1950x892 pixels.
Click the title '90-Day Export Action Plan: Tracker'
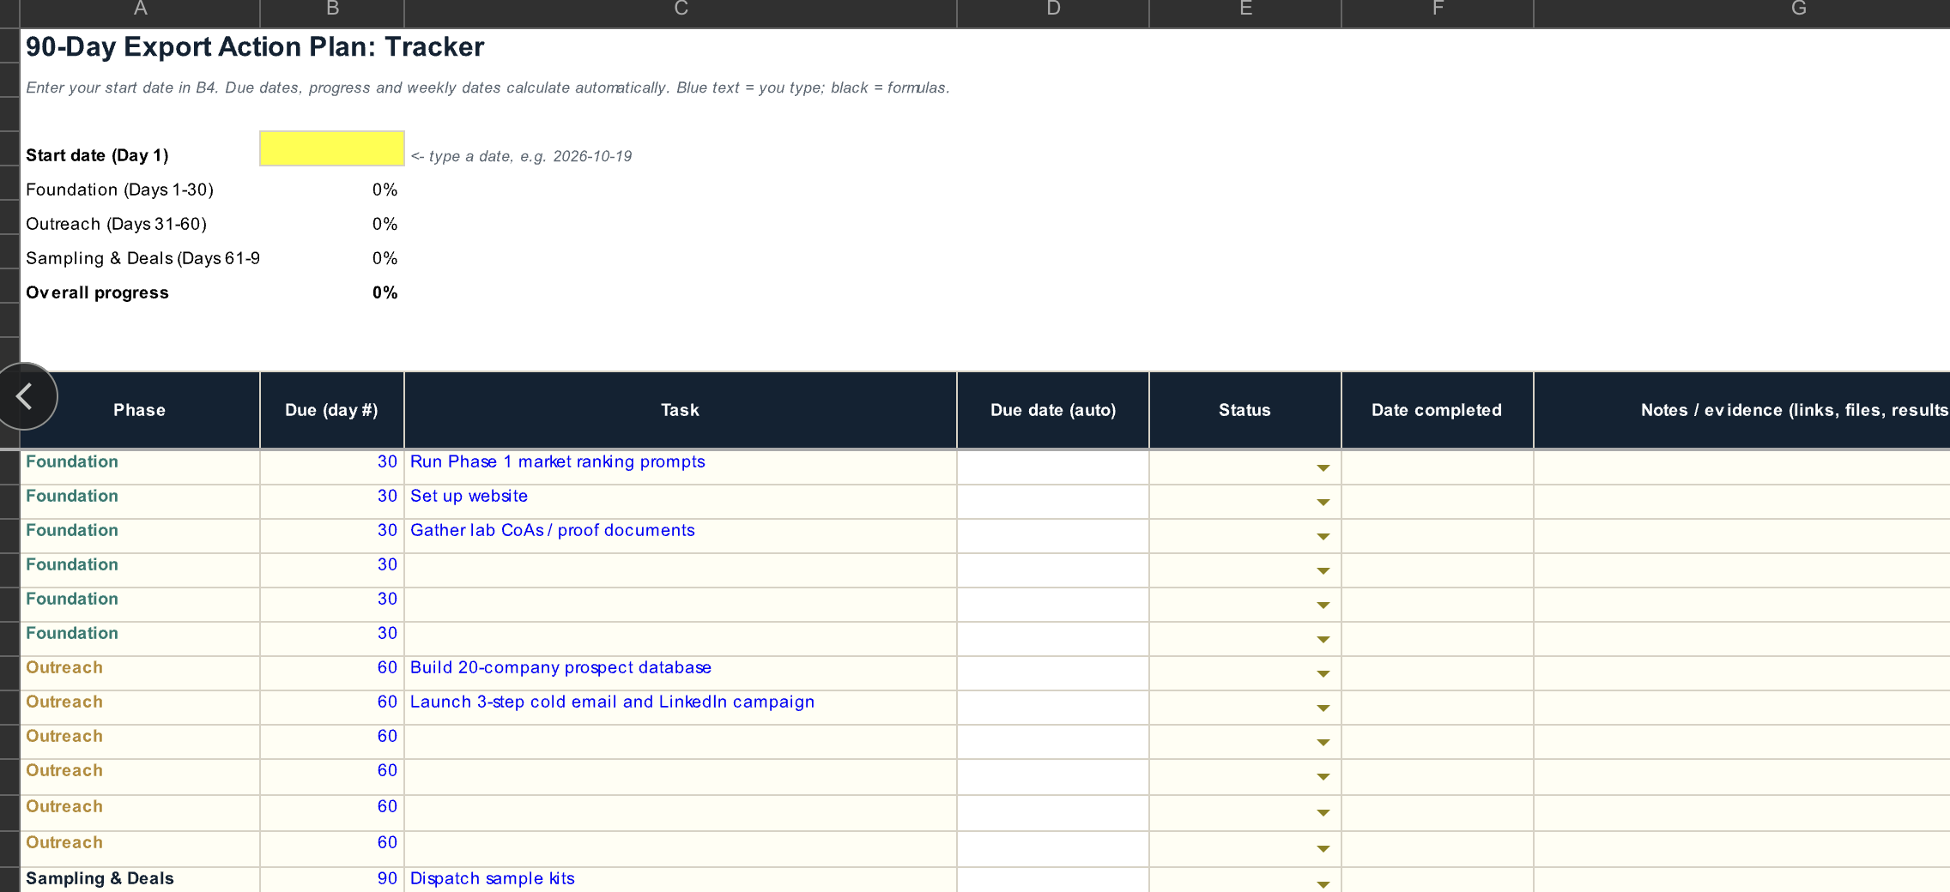point(255,46)
